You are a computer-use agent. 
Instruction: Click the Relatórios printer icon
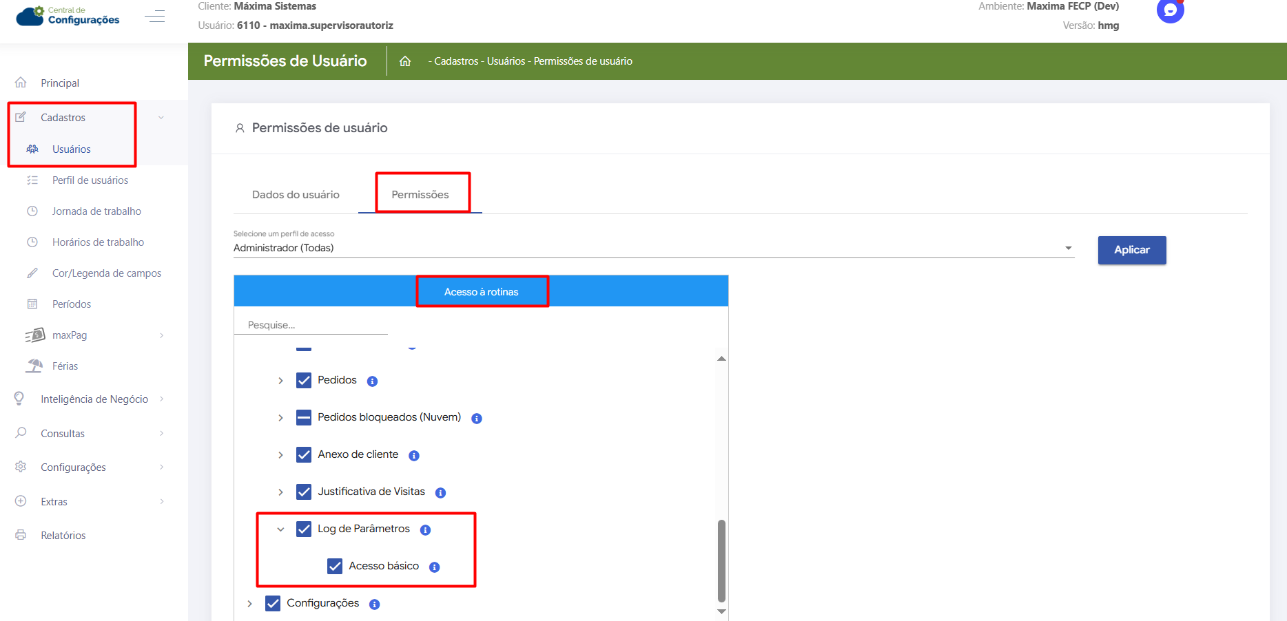point(21,535)
